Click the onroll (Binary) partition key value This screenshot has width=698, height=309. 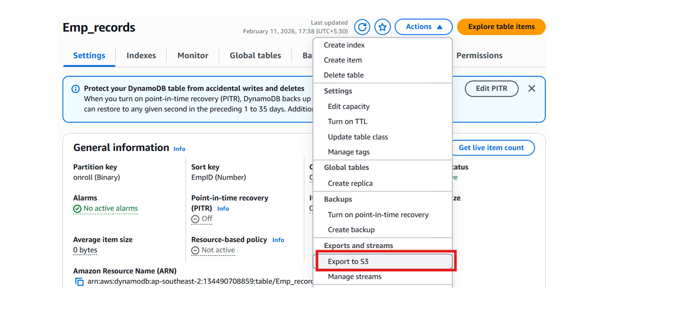[x=96, y=178]
